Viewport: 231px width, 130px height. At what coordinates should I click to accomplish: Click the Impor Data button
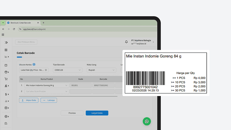(x=28, y=100)
